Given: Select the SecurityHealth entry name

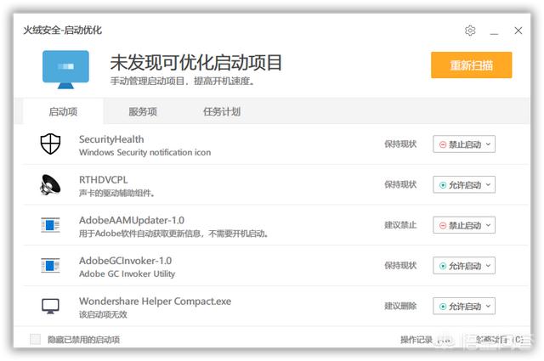Looking at the screenshot, I should tap(111, 139).
